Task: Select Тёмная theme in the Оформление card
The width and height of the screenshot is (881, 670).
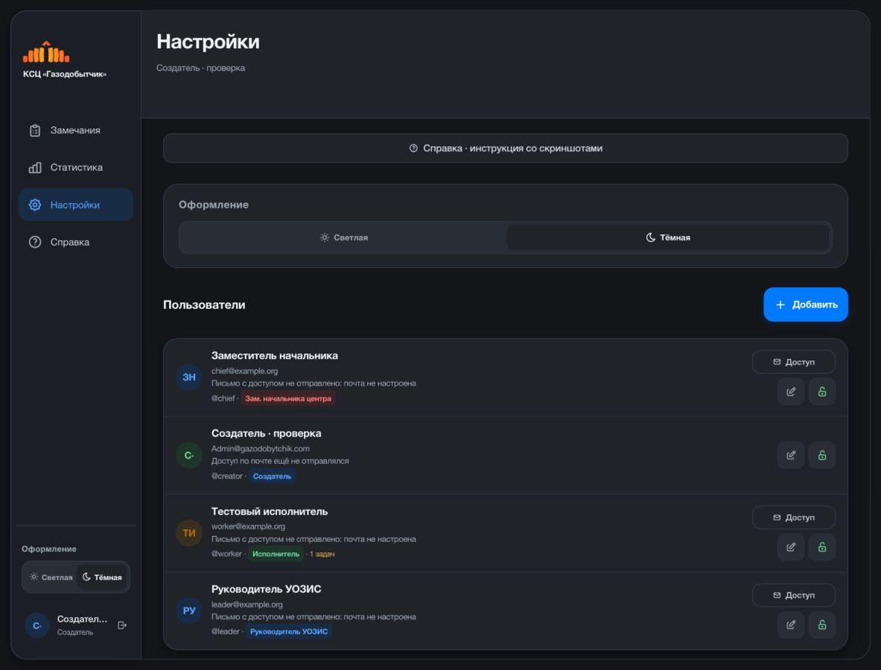Action: tap(668, 237)
